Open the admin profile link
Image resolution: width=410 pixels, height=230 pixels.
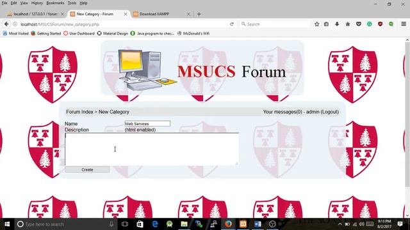[313, 112]
